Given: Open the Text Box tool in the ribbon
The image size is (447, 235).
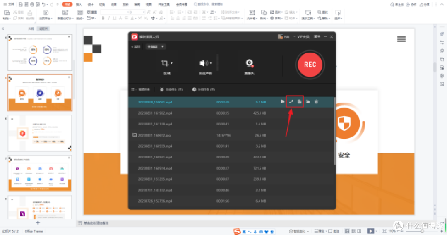Looking at the screenshot, I should [x=252, y=15].
